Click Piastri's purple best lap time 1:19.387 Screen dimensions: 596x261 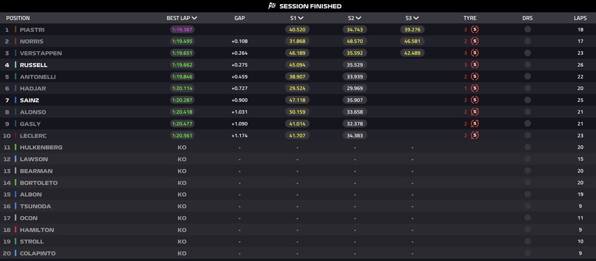point(182,30)
